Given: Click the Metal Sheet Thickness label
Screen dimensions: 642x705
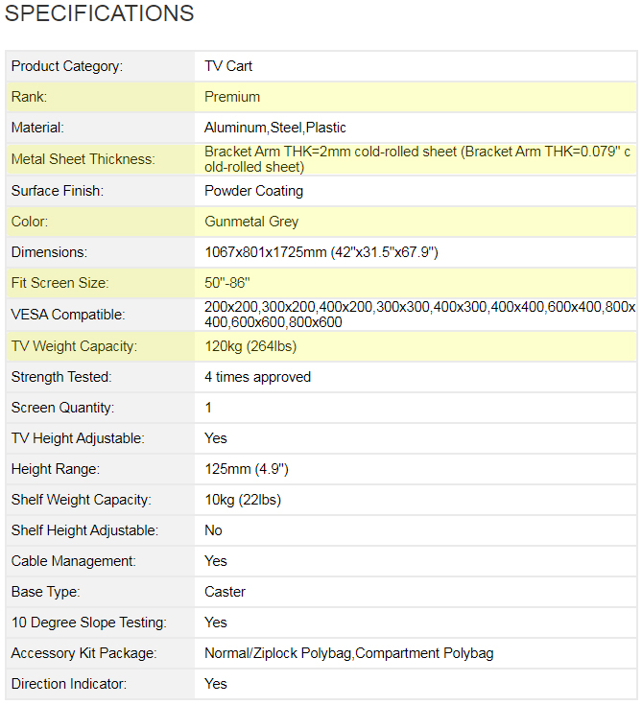Looking at the screenshot, I should pyautogui.click(x=83, y=159).
